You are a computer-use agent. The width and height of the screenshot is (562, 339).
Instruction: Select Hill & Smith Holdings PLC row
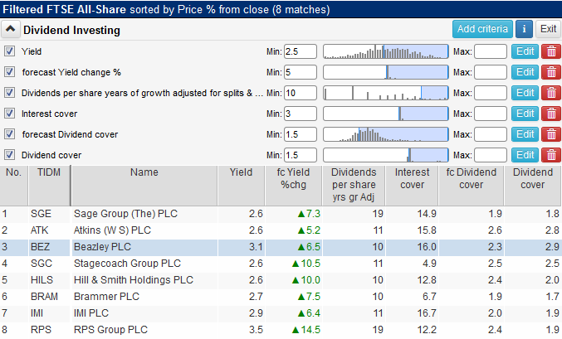(281, 280)
